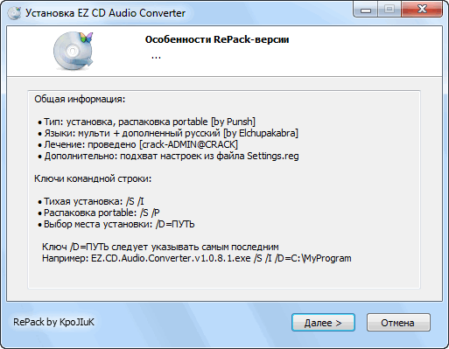Viewport: 449px width, 349px height.
Task: Click the CD icon in title bar
Action: tap(14, 13)
